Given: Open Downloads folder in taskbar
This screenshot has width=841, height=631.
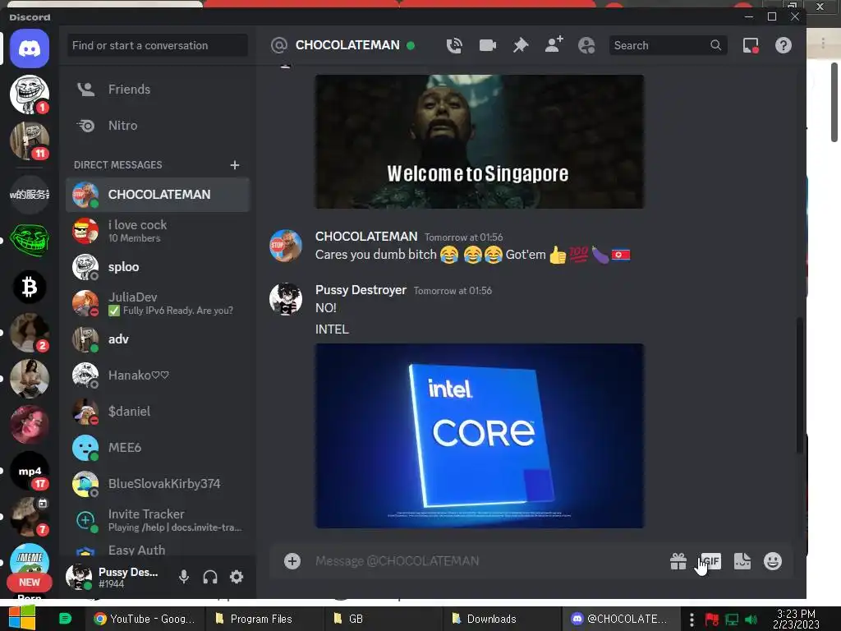Looking at the screenshot, I should coord(501,619).
